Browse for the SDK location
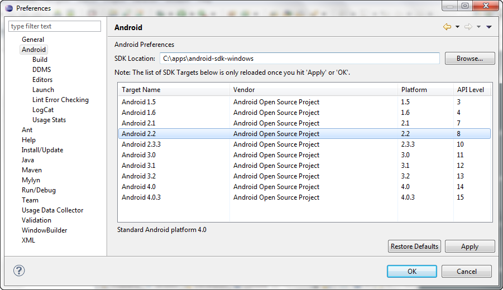This screenshot has height=290, width=503. click(x=470, y=59)
